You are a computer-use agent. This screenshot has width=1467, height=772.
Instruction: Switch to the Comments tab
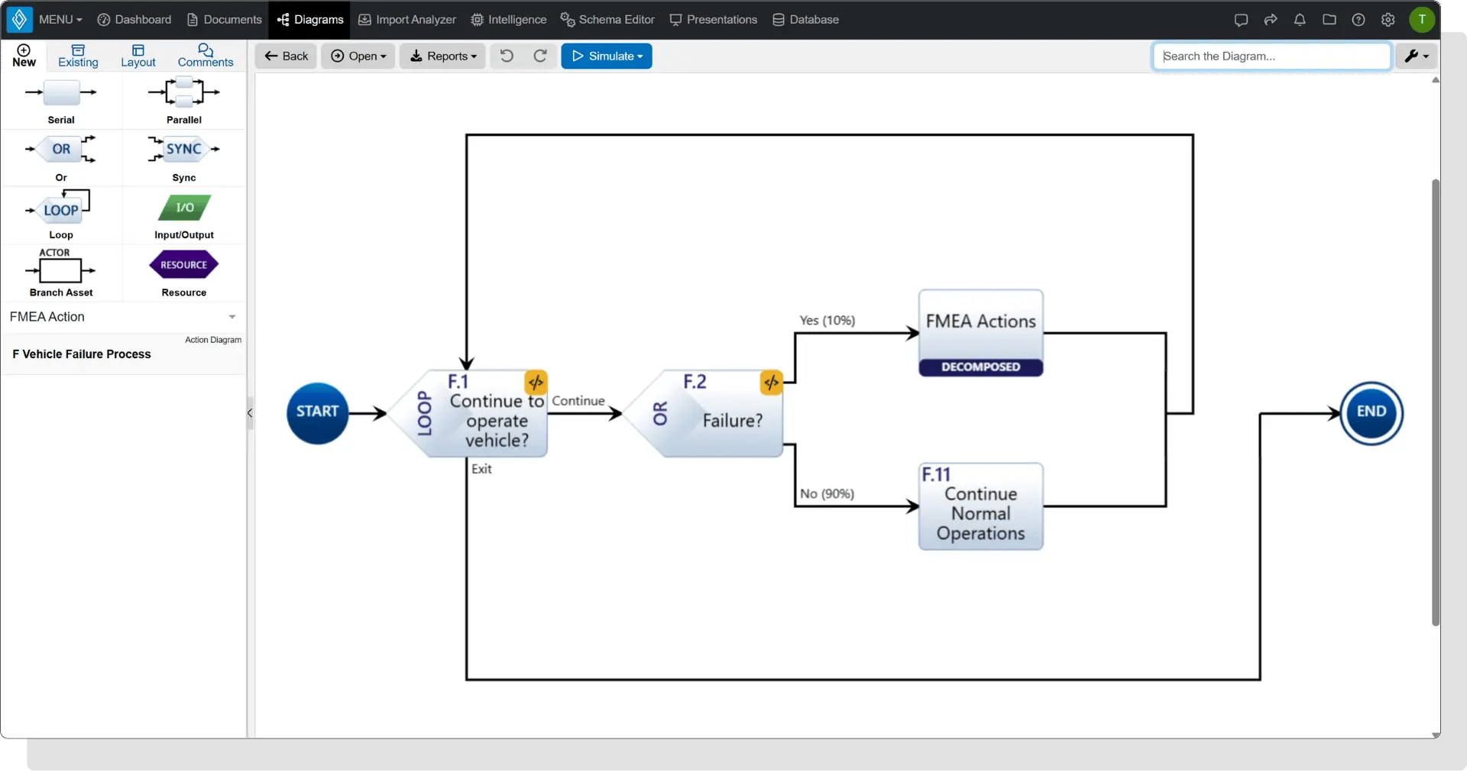(x=206, y=56)
